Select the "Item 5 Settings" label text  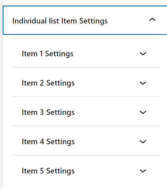tap(48, 171)
